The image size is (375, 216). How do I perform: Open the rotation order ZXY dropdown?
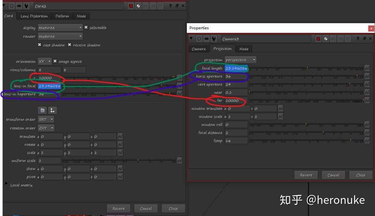(46, 128)
